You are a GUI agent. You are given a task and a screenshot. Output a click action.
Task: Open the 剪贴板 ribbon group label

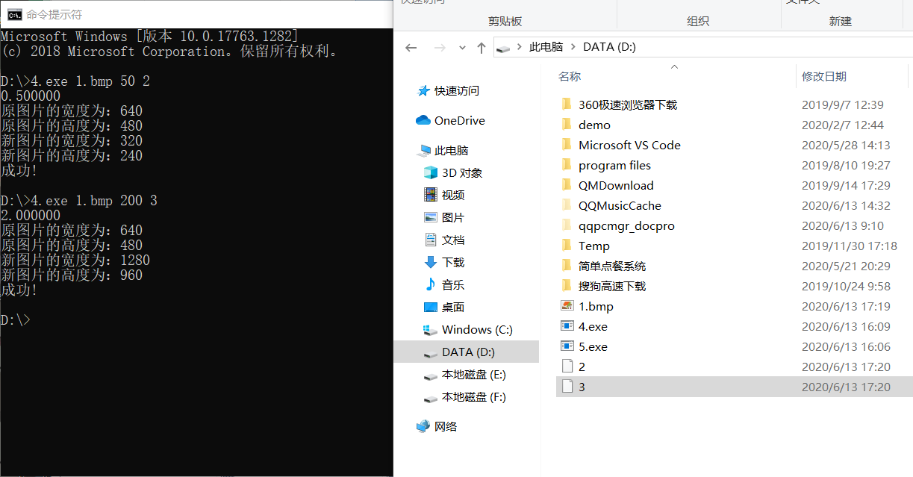click(x=505, y=21)
